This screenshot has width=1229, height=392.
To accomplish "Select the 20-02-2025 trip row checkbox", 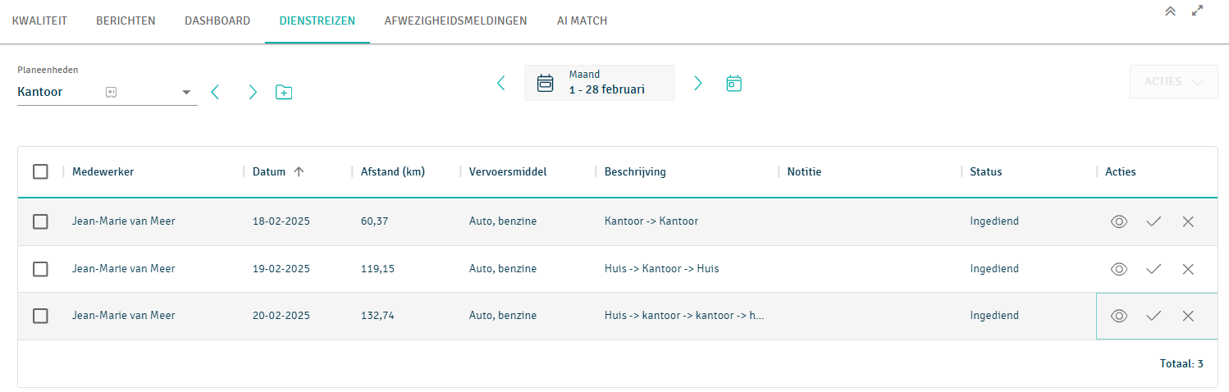I will click(40, 316).
